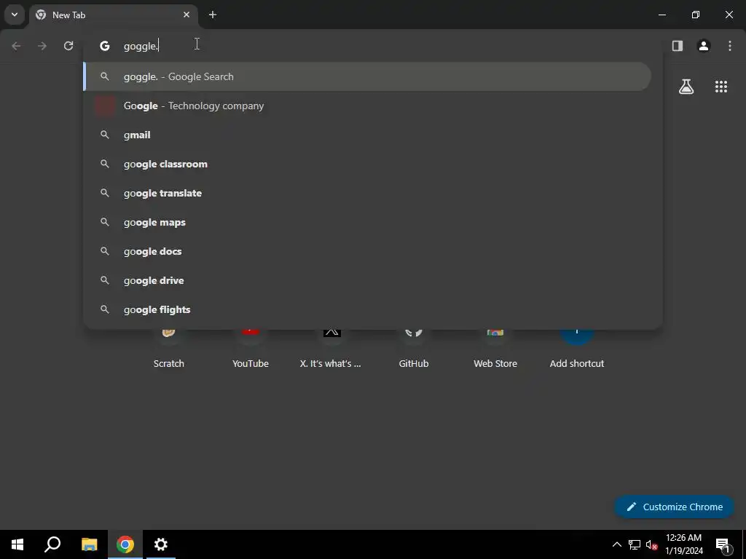The width and height of the screenshot is (746, 559).
Task: Open Chrome's three-dot menu
Action: [x=730, y=46]
